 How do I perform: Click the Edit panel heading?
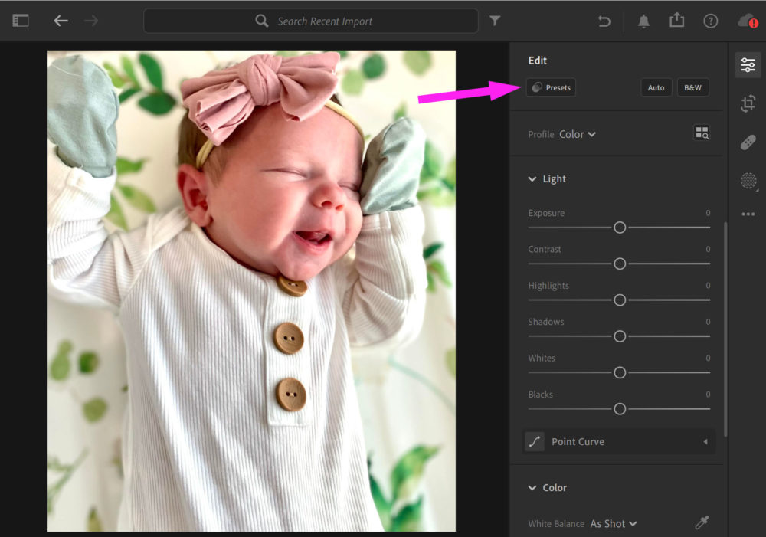(538, 61)
